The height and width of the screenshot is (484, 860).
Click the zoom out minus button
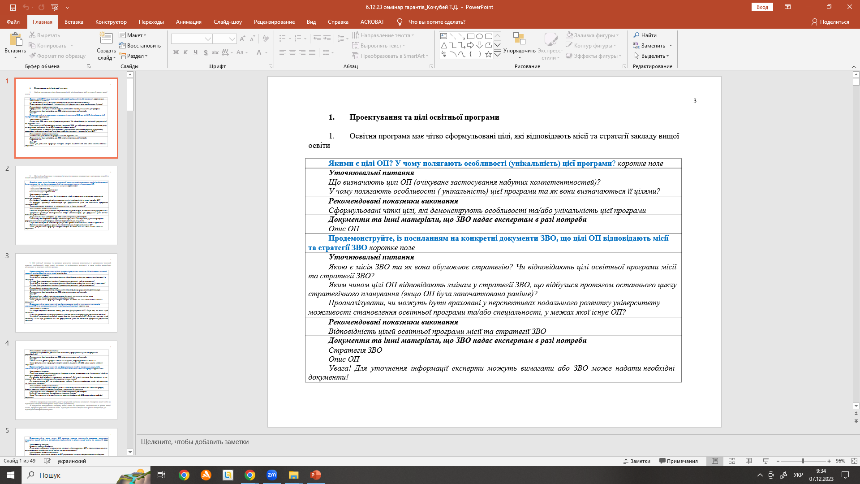coord(778,461)
